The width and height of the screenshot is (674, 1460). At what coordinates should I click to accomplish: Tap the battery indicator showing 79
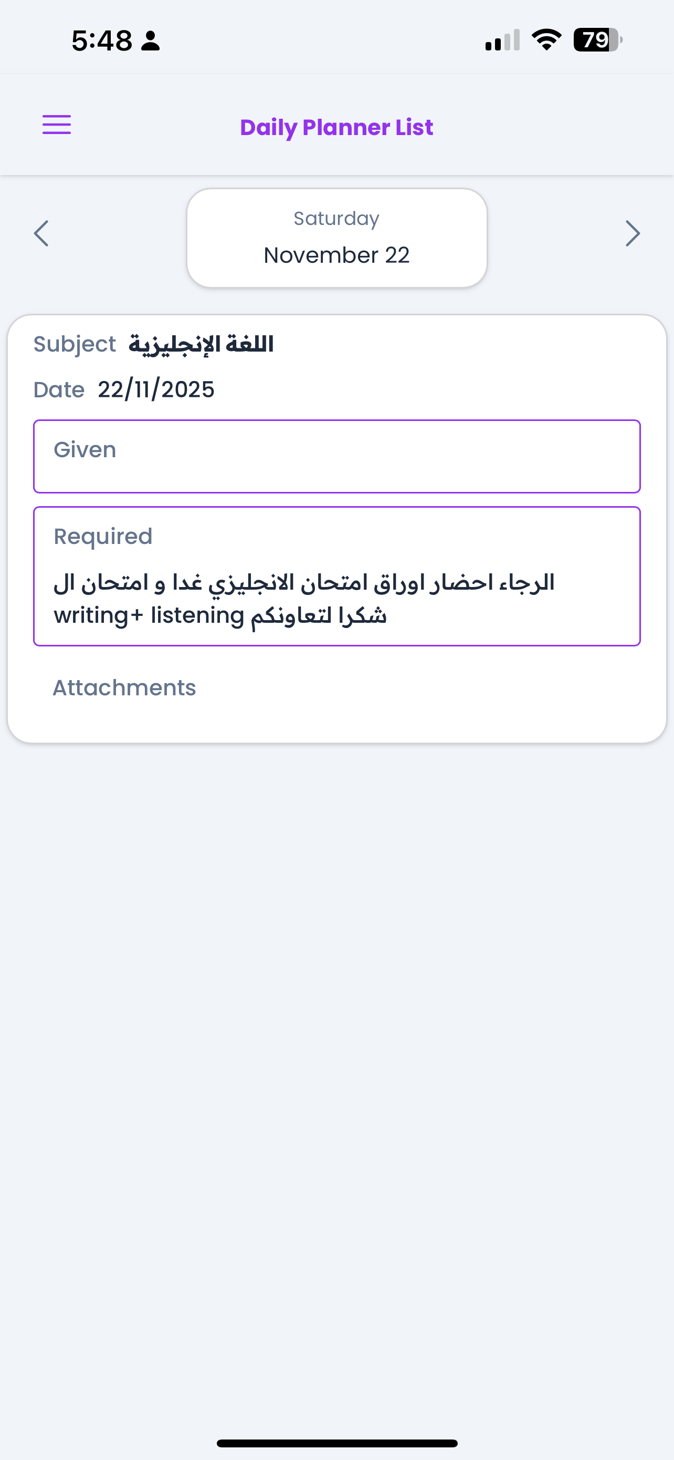click(x=597, y=39)
